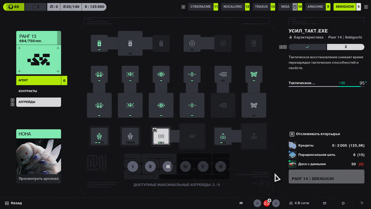The height and width of the screenshot is (209, 371).
Task: Open the КОНТРАКТЫ section
Action: click(x=38, y=91)
